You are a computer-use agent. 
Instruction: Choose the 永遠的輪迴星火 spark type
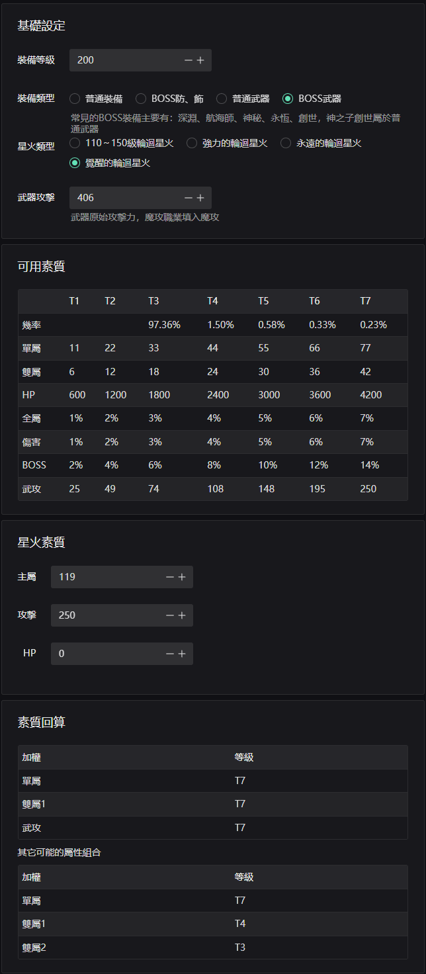pyautogui.click(x=285, y=142)
